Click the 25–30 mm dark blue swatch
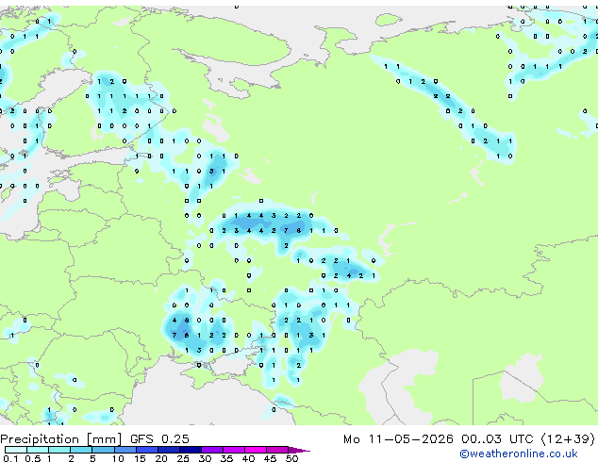 pyautogui.click(x=190, y=450)
